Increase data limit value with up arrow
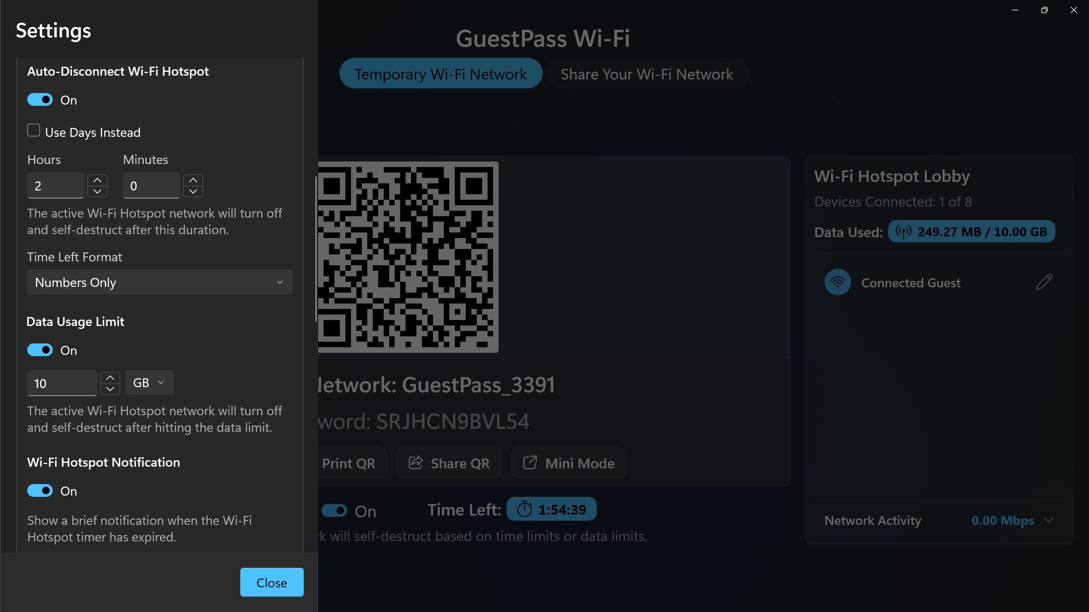The height and width of the screenshot is (612, 1089). 110,377
